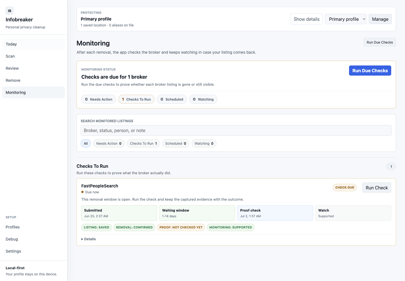The width and height of the screenshot is (405, 281).
Task: Filter listings by Watching 0
Action: [x=204, y=143]
